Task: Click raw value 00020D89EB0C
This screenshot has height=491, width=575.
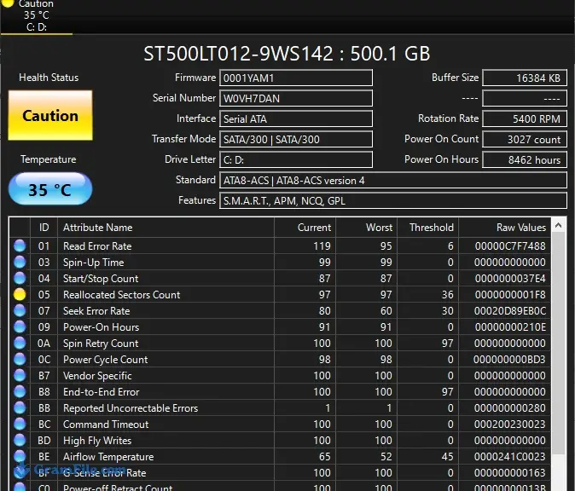Action: 509,311
